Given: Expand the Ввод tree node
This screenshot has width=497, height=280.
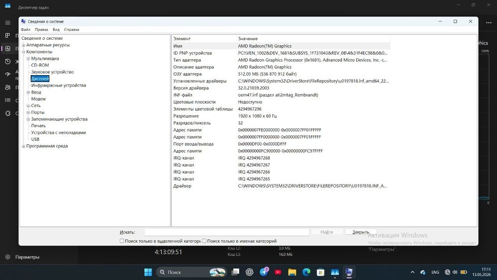Looking at the screenshot, I should (28, 93).
